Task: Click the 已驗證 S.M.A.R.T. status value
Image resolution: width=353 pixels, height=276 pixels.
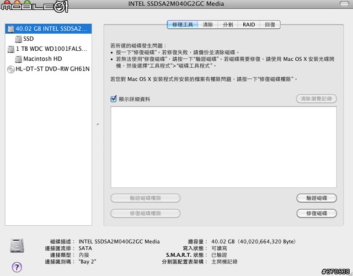Action: click(x=219, y=255)
